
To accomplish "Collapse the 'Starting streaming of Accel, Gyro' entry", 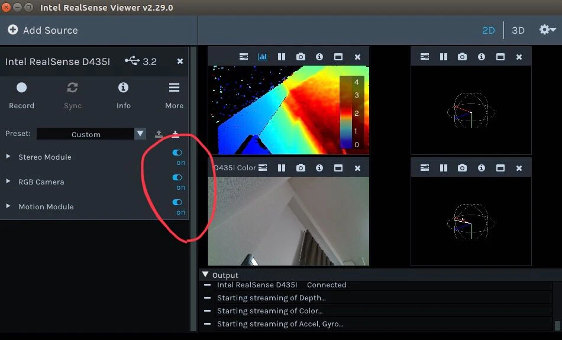I will (207, 323).
